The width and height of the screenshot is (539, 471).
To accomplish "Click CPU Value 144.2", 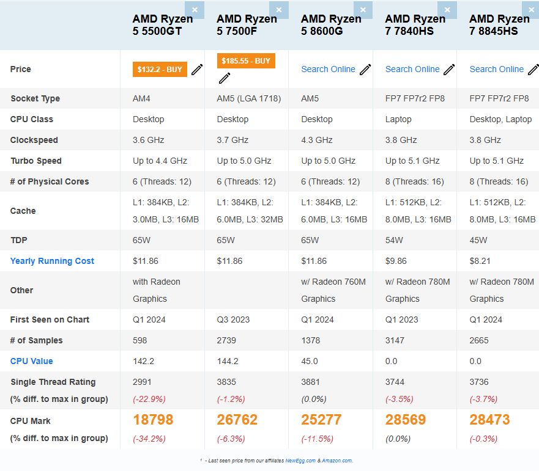I will 228,361.
